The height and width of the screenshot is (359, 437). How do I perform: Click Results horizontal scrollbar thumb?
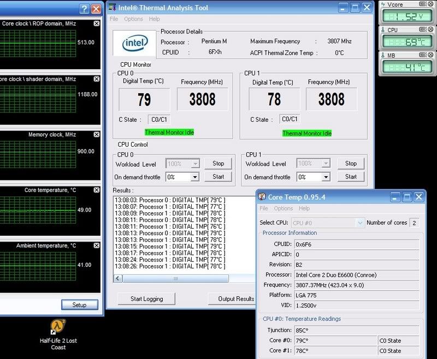click(x=175, y=278)
